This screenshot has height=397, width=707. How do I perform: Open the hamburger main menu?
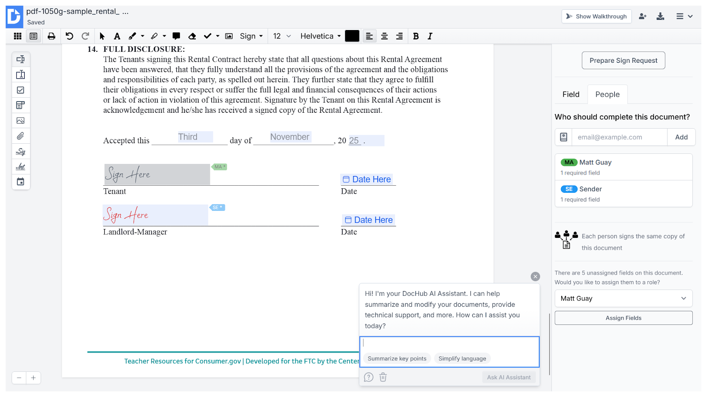(684, 16)
